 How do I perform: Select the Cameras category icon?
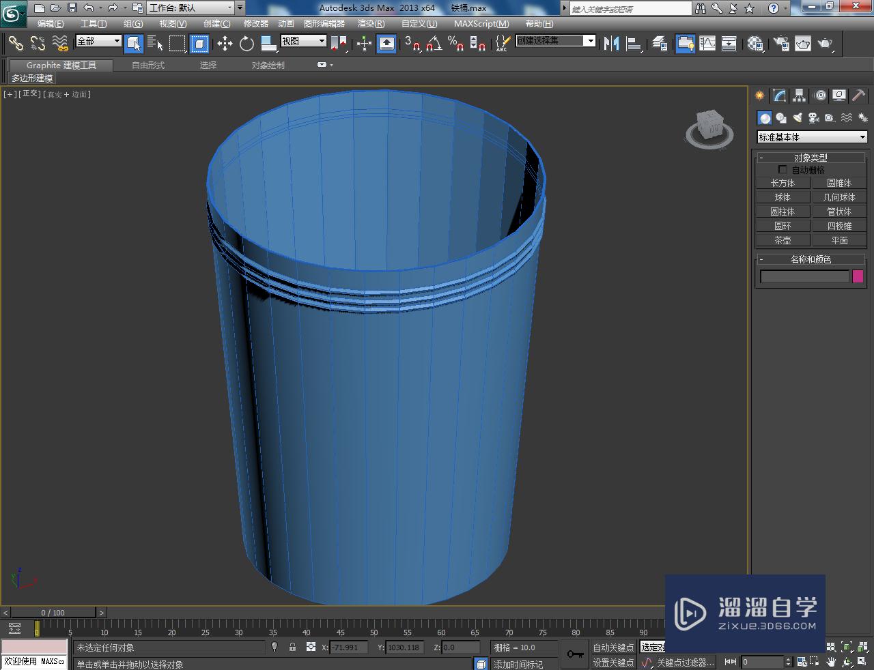pos(813,117)
